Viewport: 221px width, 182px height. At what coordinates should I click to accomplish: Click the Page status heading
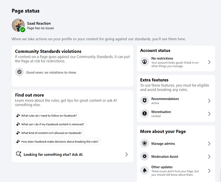coord(26,11)
